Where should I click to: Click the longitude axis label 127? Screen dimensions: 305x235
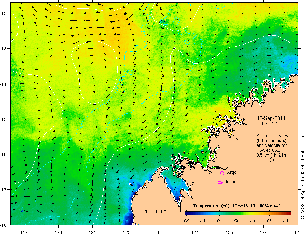tap(298, 232)
